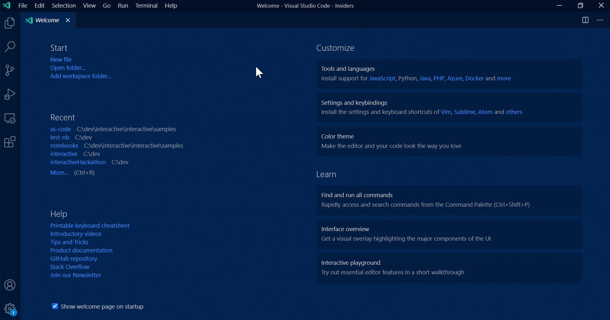This screenshot has width=610, height=320.
Task: Open GitHub repository link
Action: tap(74, 259)
